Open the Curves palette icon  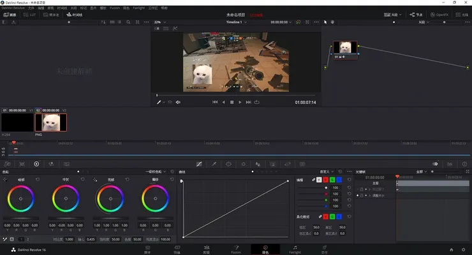199,164
